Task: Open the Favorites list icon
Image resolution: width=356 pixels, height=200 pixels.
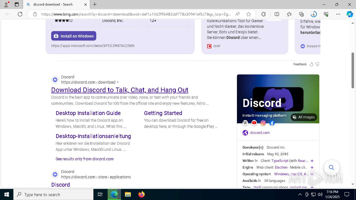Action: [289, 14]
